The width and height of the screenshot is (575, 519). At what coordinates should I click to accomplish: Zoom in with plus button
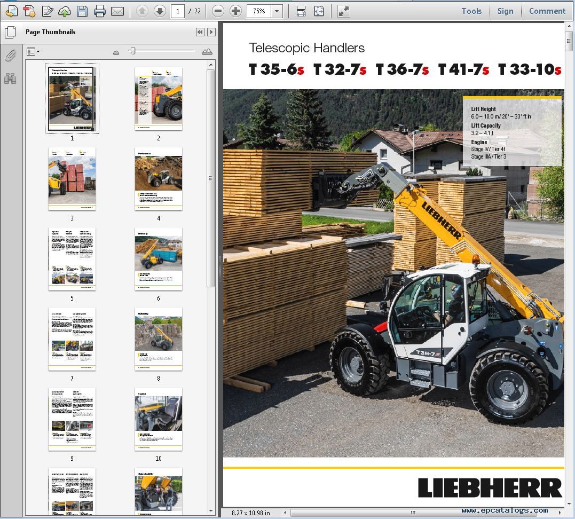(x=235, y=11)
